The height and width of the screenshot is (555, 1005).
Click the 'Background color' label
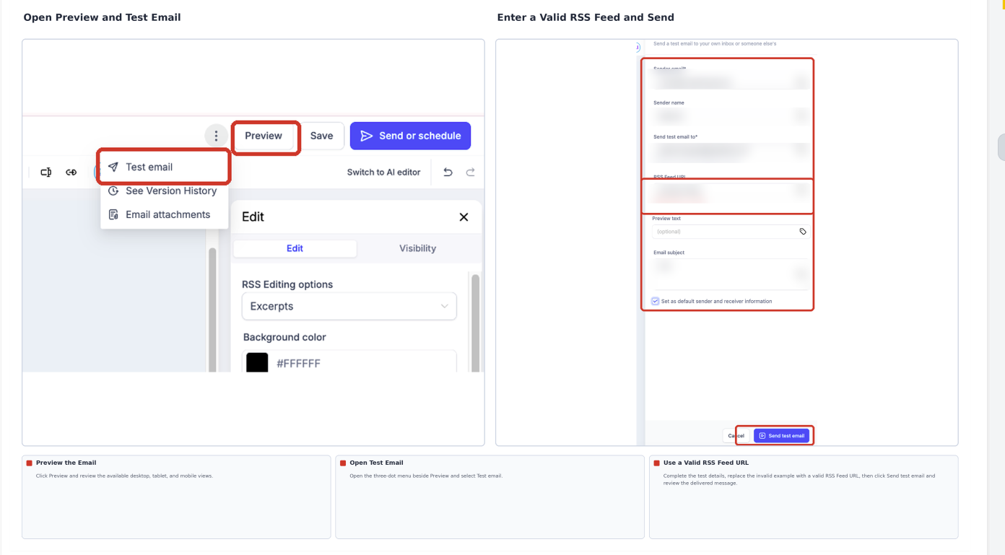pos(284,337)
